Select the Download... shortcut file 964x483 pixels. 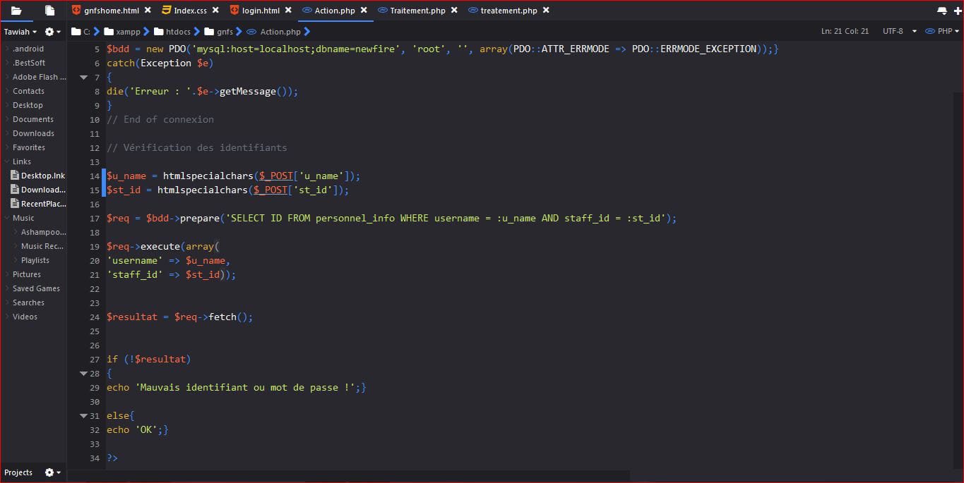38,190
